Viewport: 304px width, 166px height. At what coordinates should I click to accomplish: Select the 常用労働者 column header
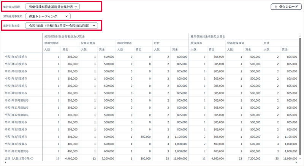(x=52, y=43)
